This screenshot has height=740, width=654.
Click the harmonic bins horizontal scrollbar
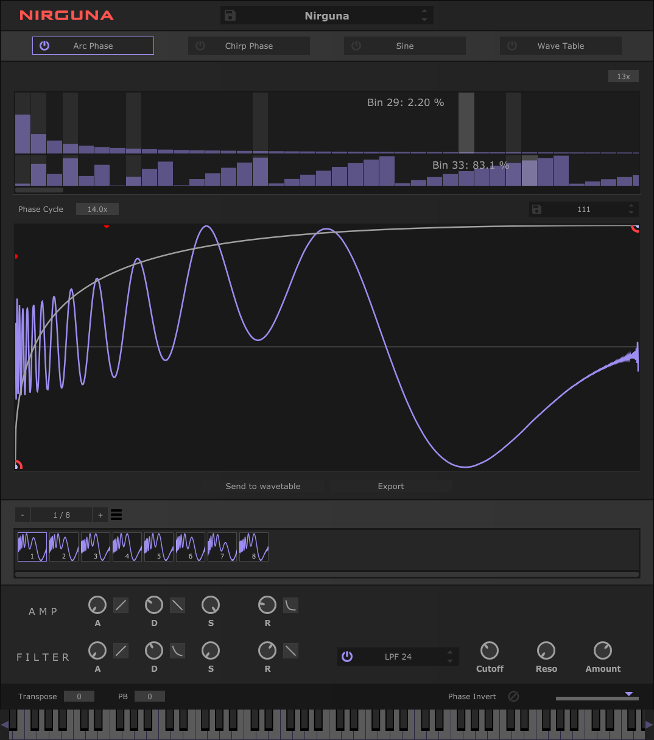pyautogui.click(x=39, y=190)
